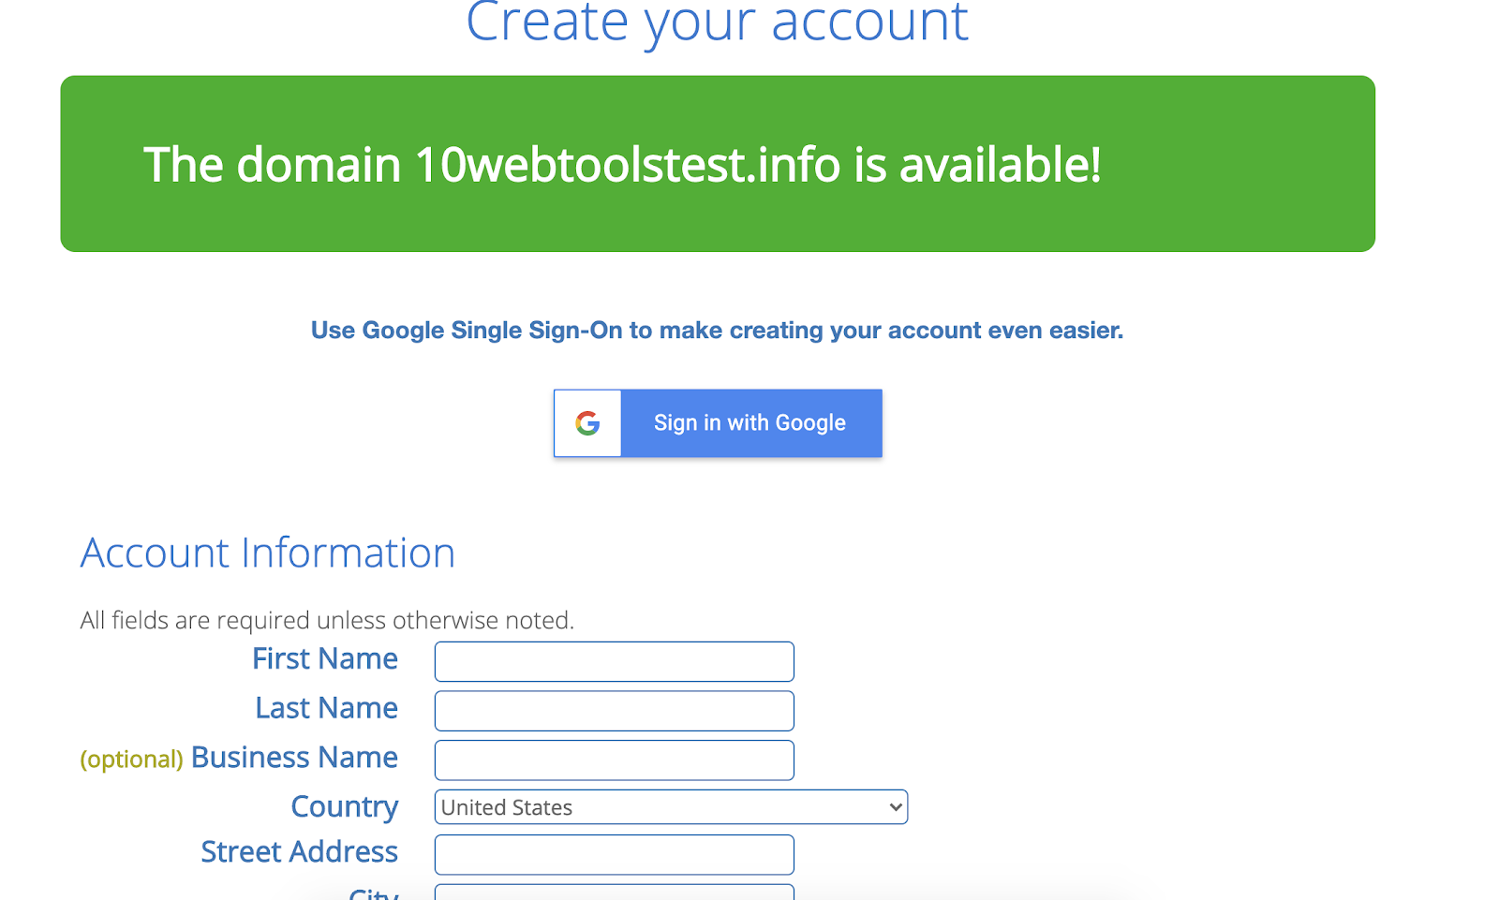Click the Account Information heading
The height and width of the screenshot is (900, 1499).
268,553
